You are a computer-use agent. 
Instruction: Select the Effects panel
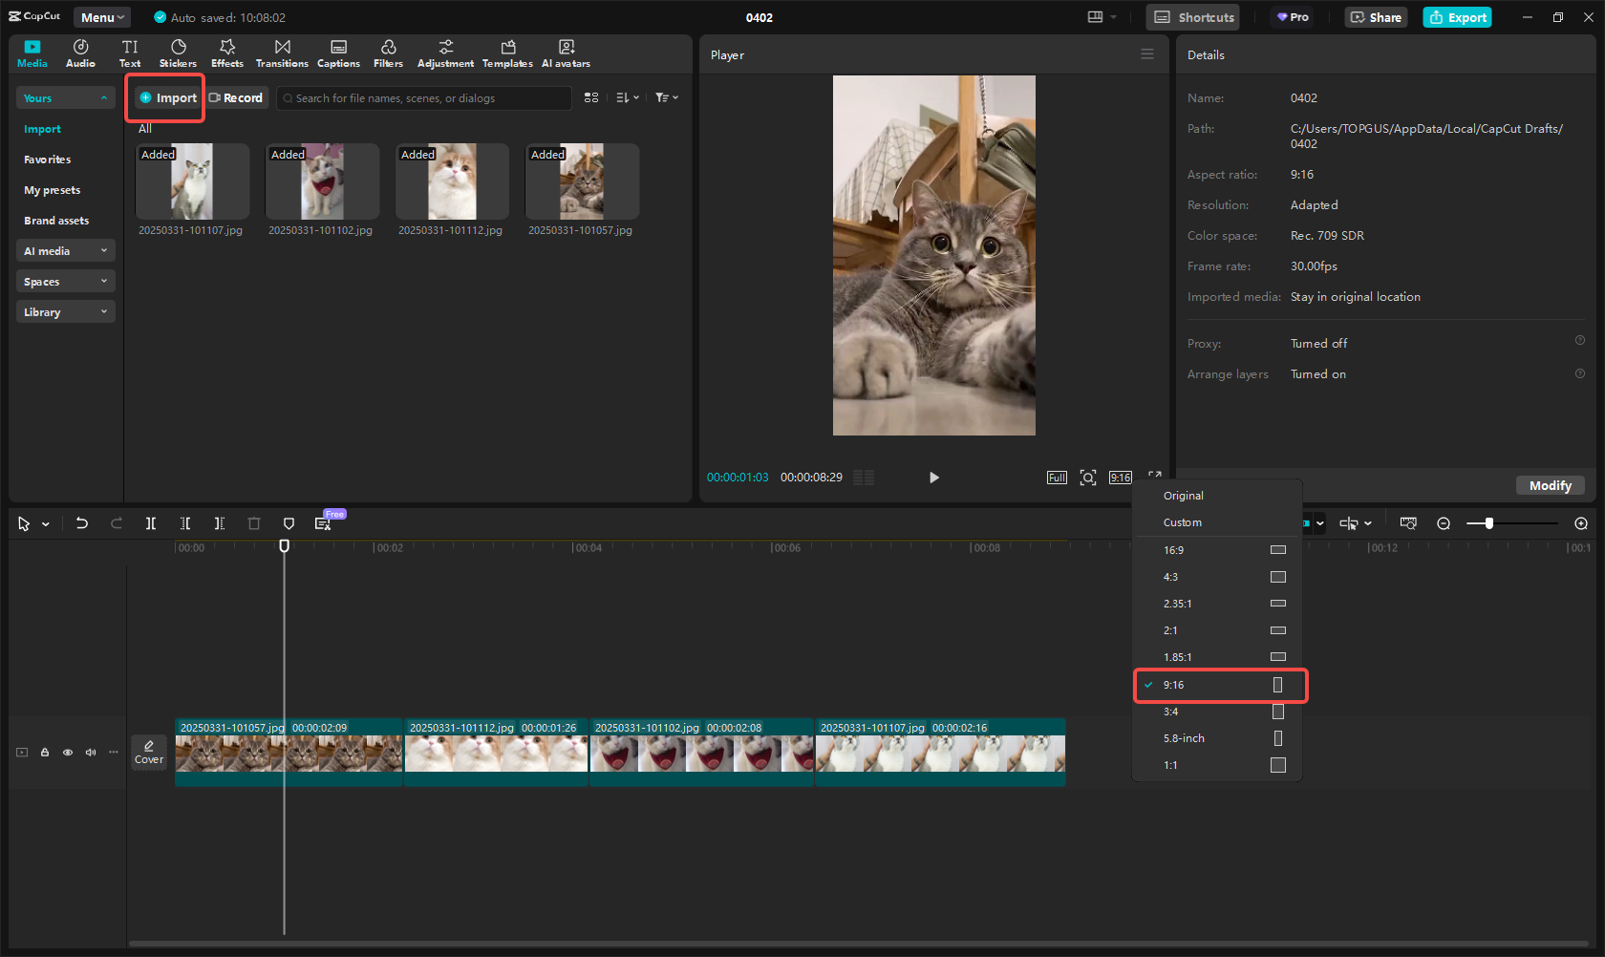tap(226, 53)
